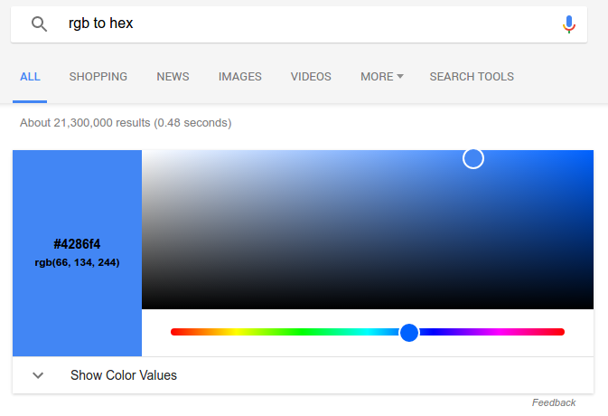This screenshot has height=416, width=608.
Task: Click the Show Color Values label
Action: pos(124,375)
